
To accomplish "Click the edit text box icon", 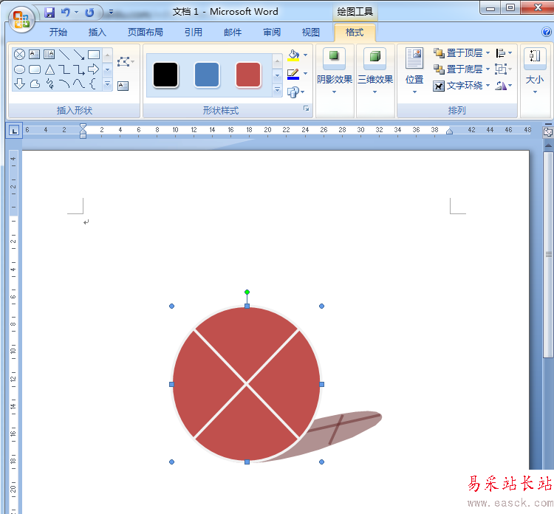I will (x=123, y=86).
